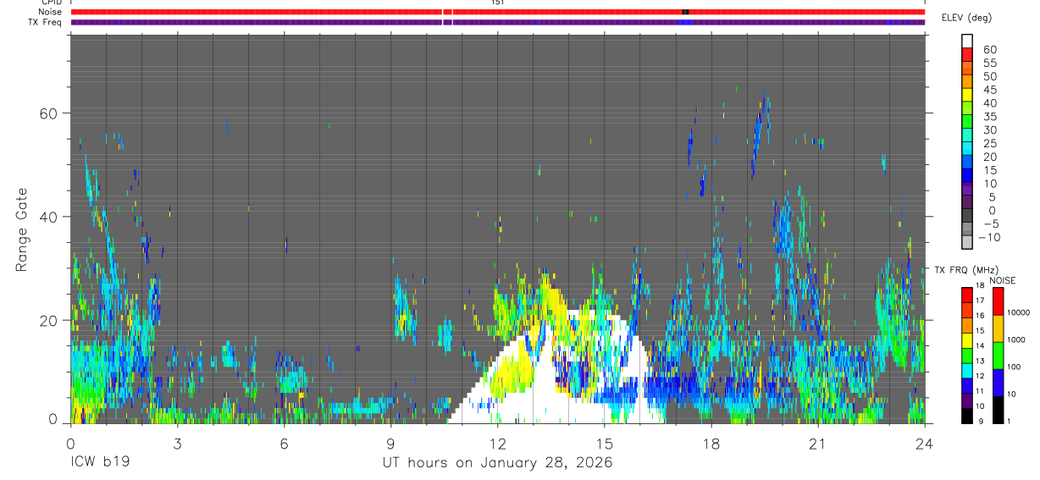Click the NOISE colorbar tick label '1000'
This screenshot has width=1040, height=480.
pos(1017,339)
